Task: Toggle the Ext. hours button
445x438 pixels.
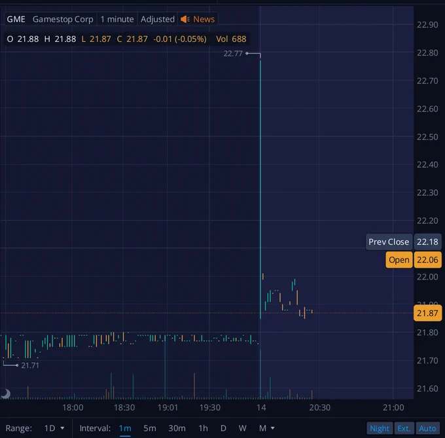Action: point(404,428)
